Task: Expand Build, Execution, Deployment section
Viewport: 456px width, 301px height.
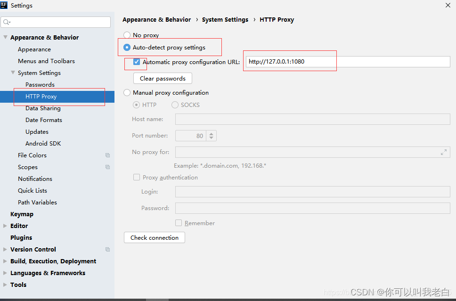Action: pyautogui.click(x=5, y=261)
